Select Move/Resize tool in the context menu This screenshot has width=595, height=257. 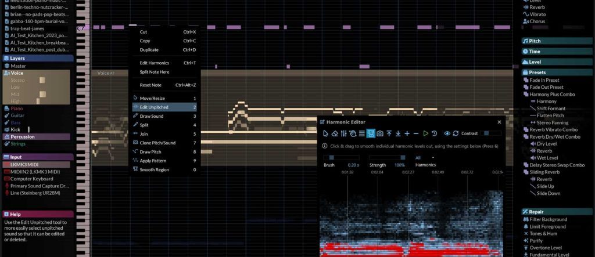(x=164, y=98)
